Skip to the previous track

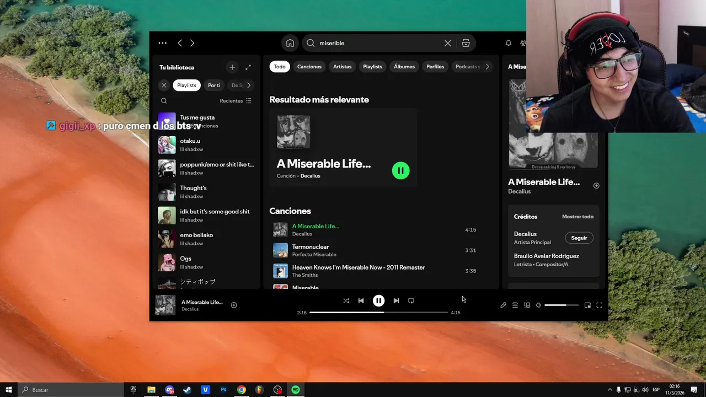pos(361,301)
